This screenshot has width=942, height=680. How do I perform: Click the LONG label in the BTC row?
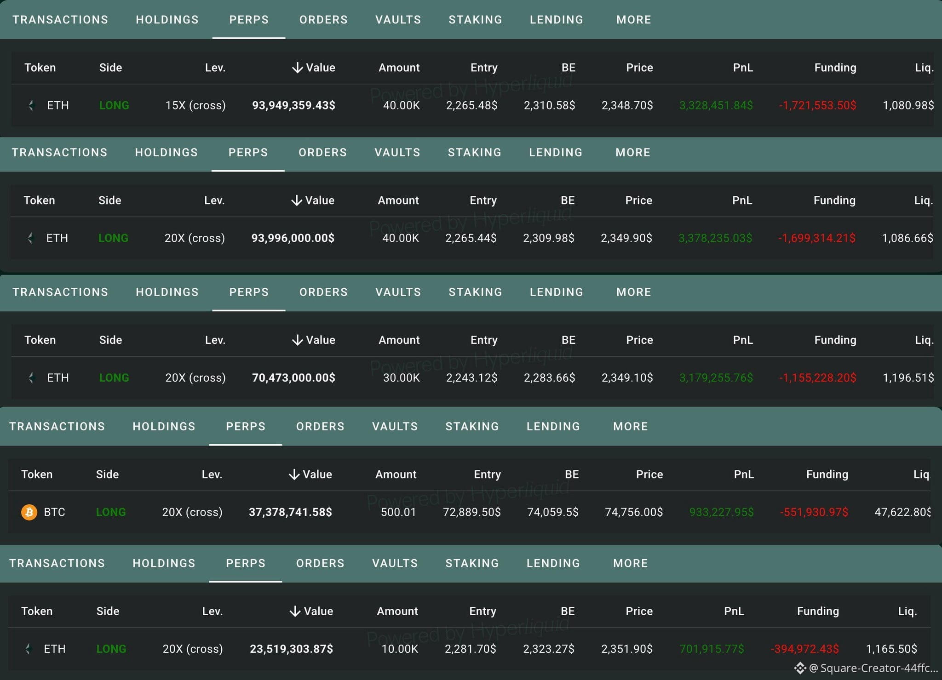pyautogui.click(x=111, y=512)
